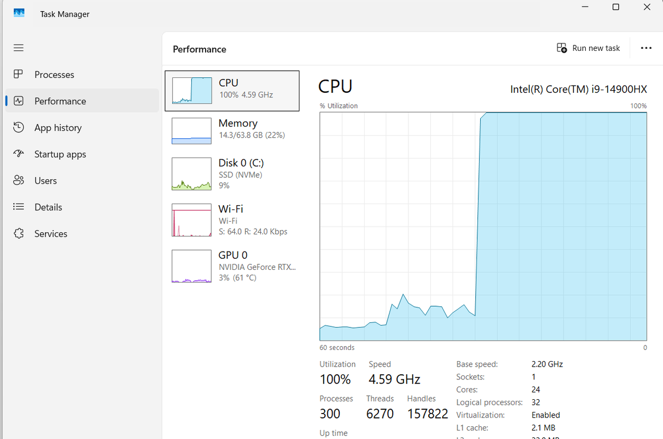Viewport: 663px width, 439px height.
Task: Click the Base speed 2.20 GHz value
Action: pos(547,364)
